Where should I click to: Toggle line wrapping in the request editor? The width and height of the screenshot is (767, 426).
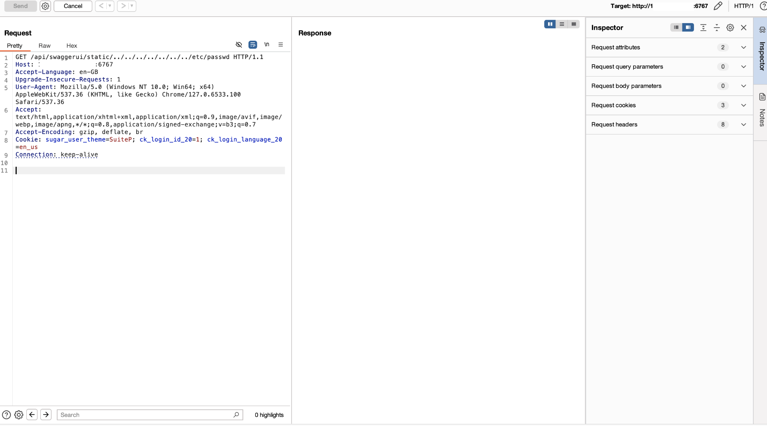[253, 45]
